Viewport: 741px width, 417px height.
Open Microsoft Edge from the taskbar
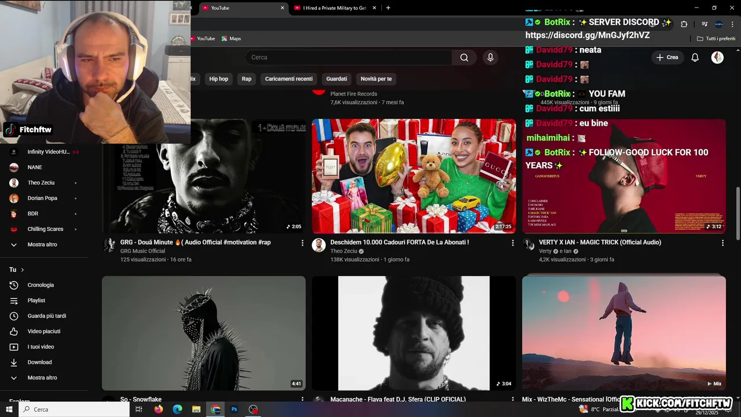(x=178, y=409)
